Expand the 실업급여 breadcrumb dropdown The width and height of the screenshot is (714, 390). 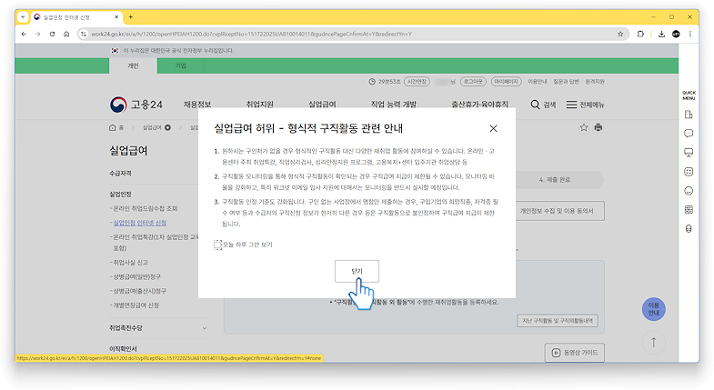coord(167,128)
